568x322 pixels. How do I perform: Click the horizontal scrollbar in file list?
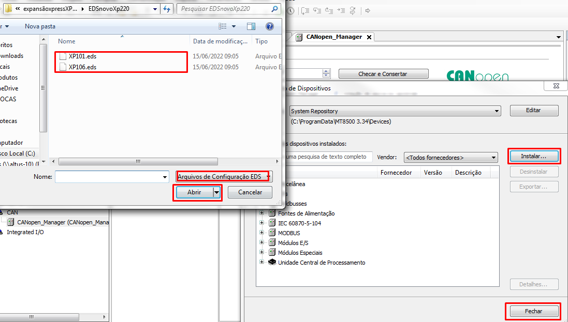coord(138,161)
